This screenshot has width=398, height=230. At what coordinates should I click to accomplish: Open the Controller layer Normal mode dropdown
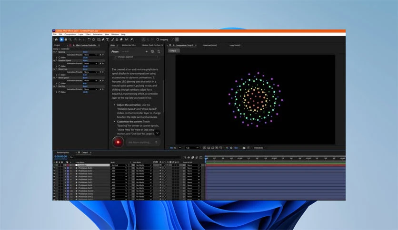(119, 165)
